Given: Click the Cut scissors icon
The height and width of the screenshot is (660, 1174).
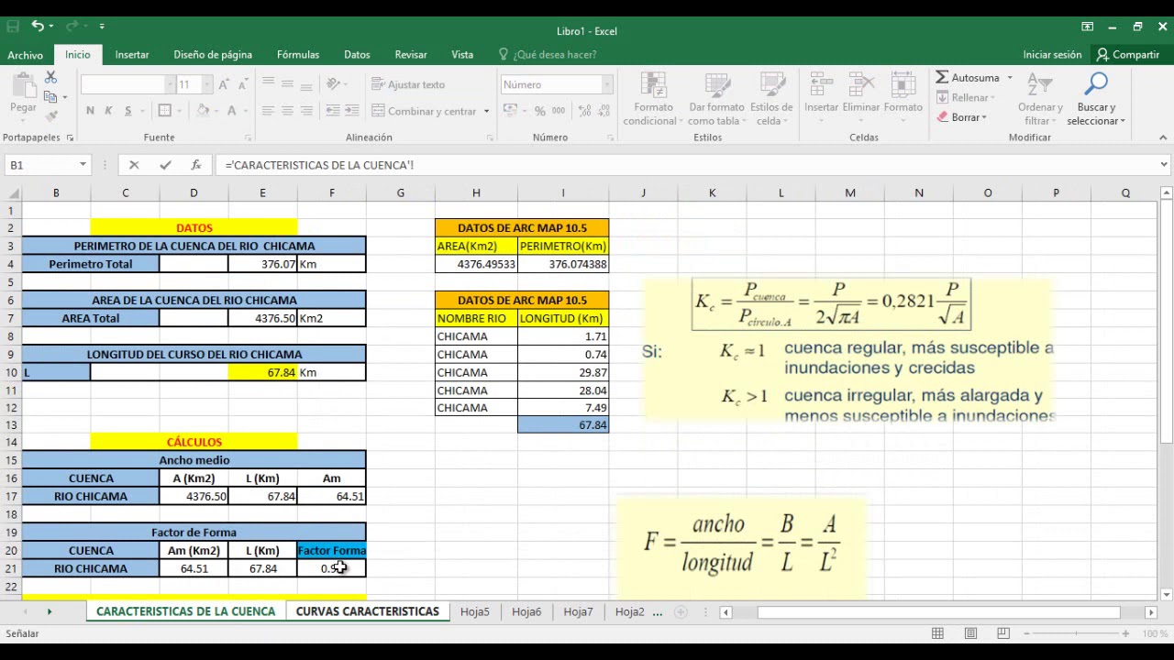Looking at the screenshot, I should (x=50, y=78).
